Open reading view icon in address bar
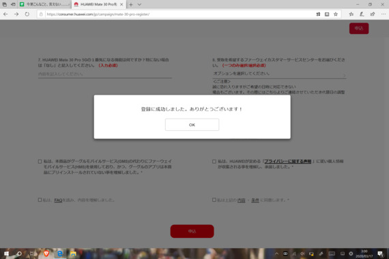The width and height of the screenshot is (389, 259). pos(327,14)
